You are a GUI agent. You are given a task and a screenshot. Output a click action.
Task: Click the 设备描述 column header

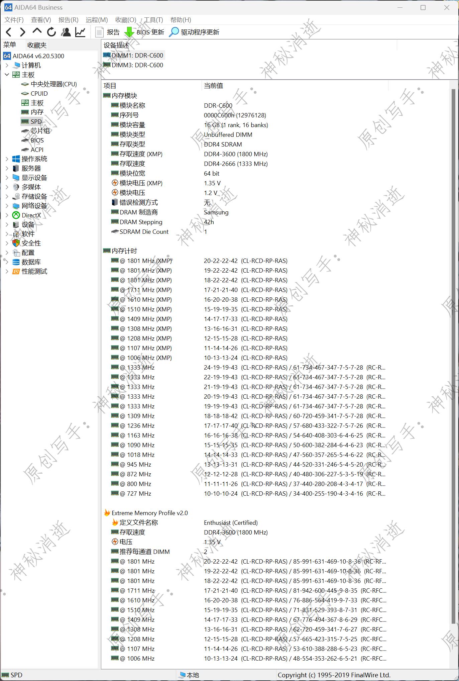click(x=249, y=45)
